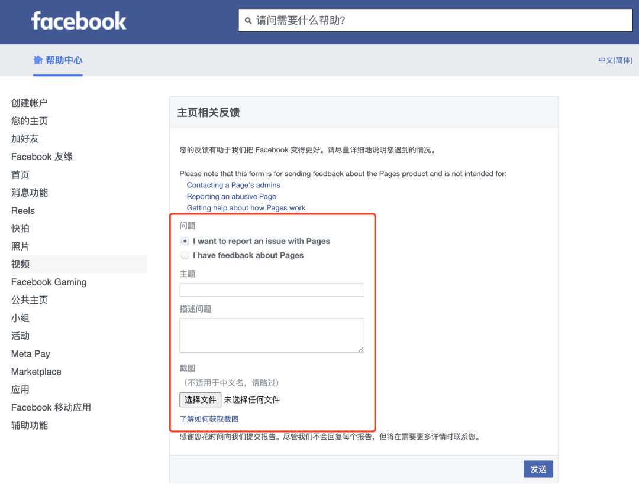Viewport: 639px width, 491px height.
Task: Click the Facebook logo
Action: [79, 21]
